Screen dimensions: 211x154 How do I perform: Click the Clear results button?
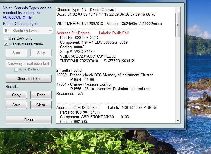point(41,105)
